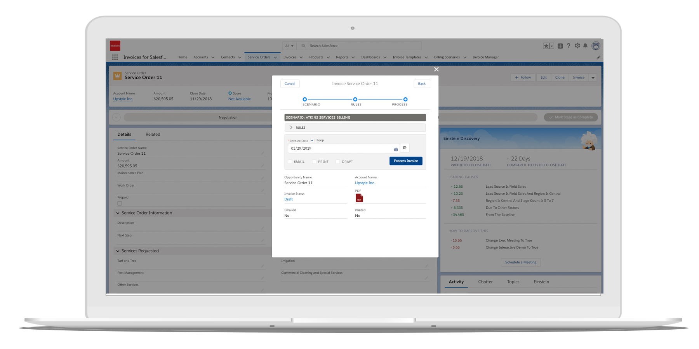Viewport: 699px width, 349px height.
Task: Click the notifications bell icon
Action: [585, 46]
